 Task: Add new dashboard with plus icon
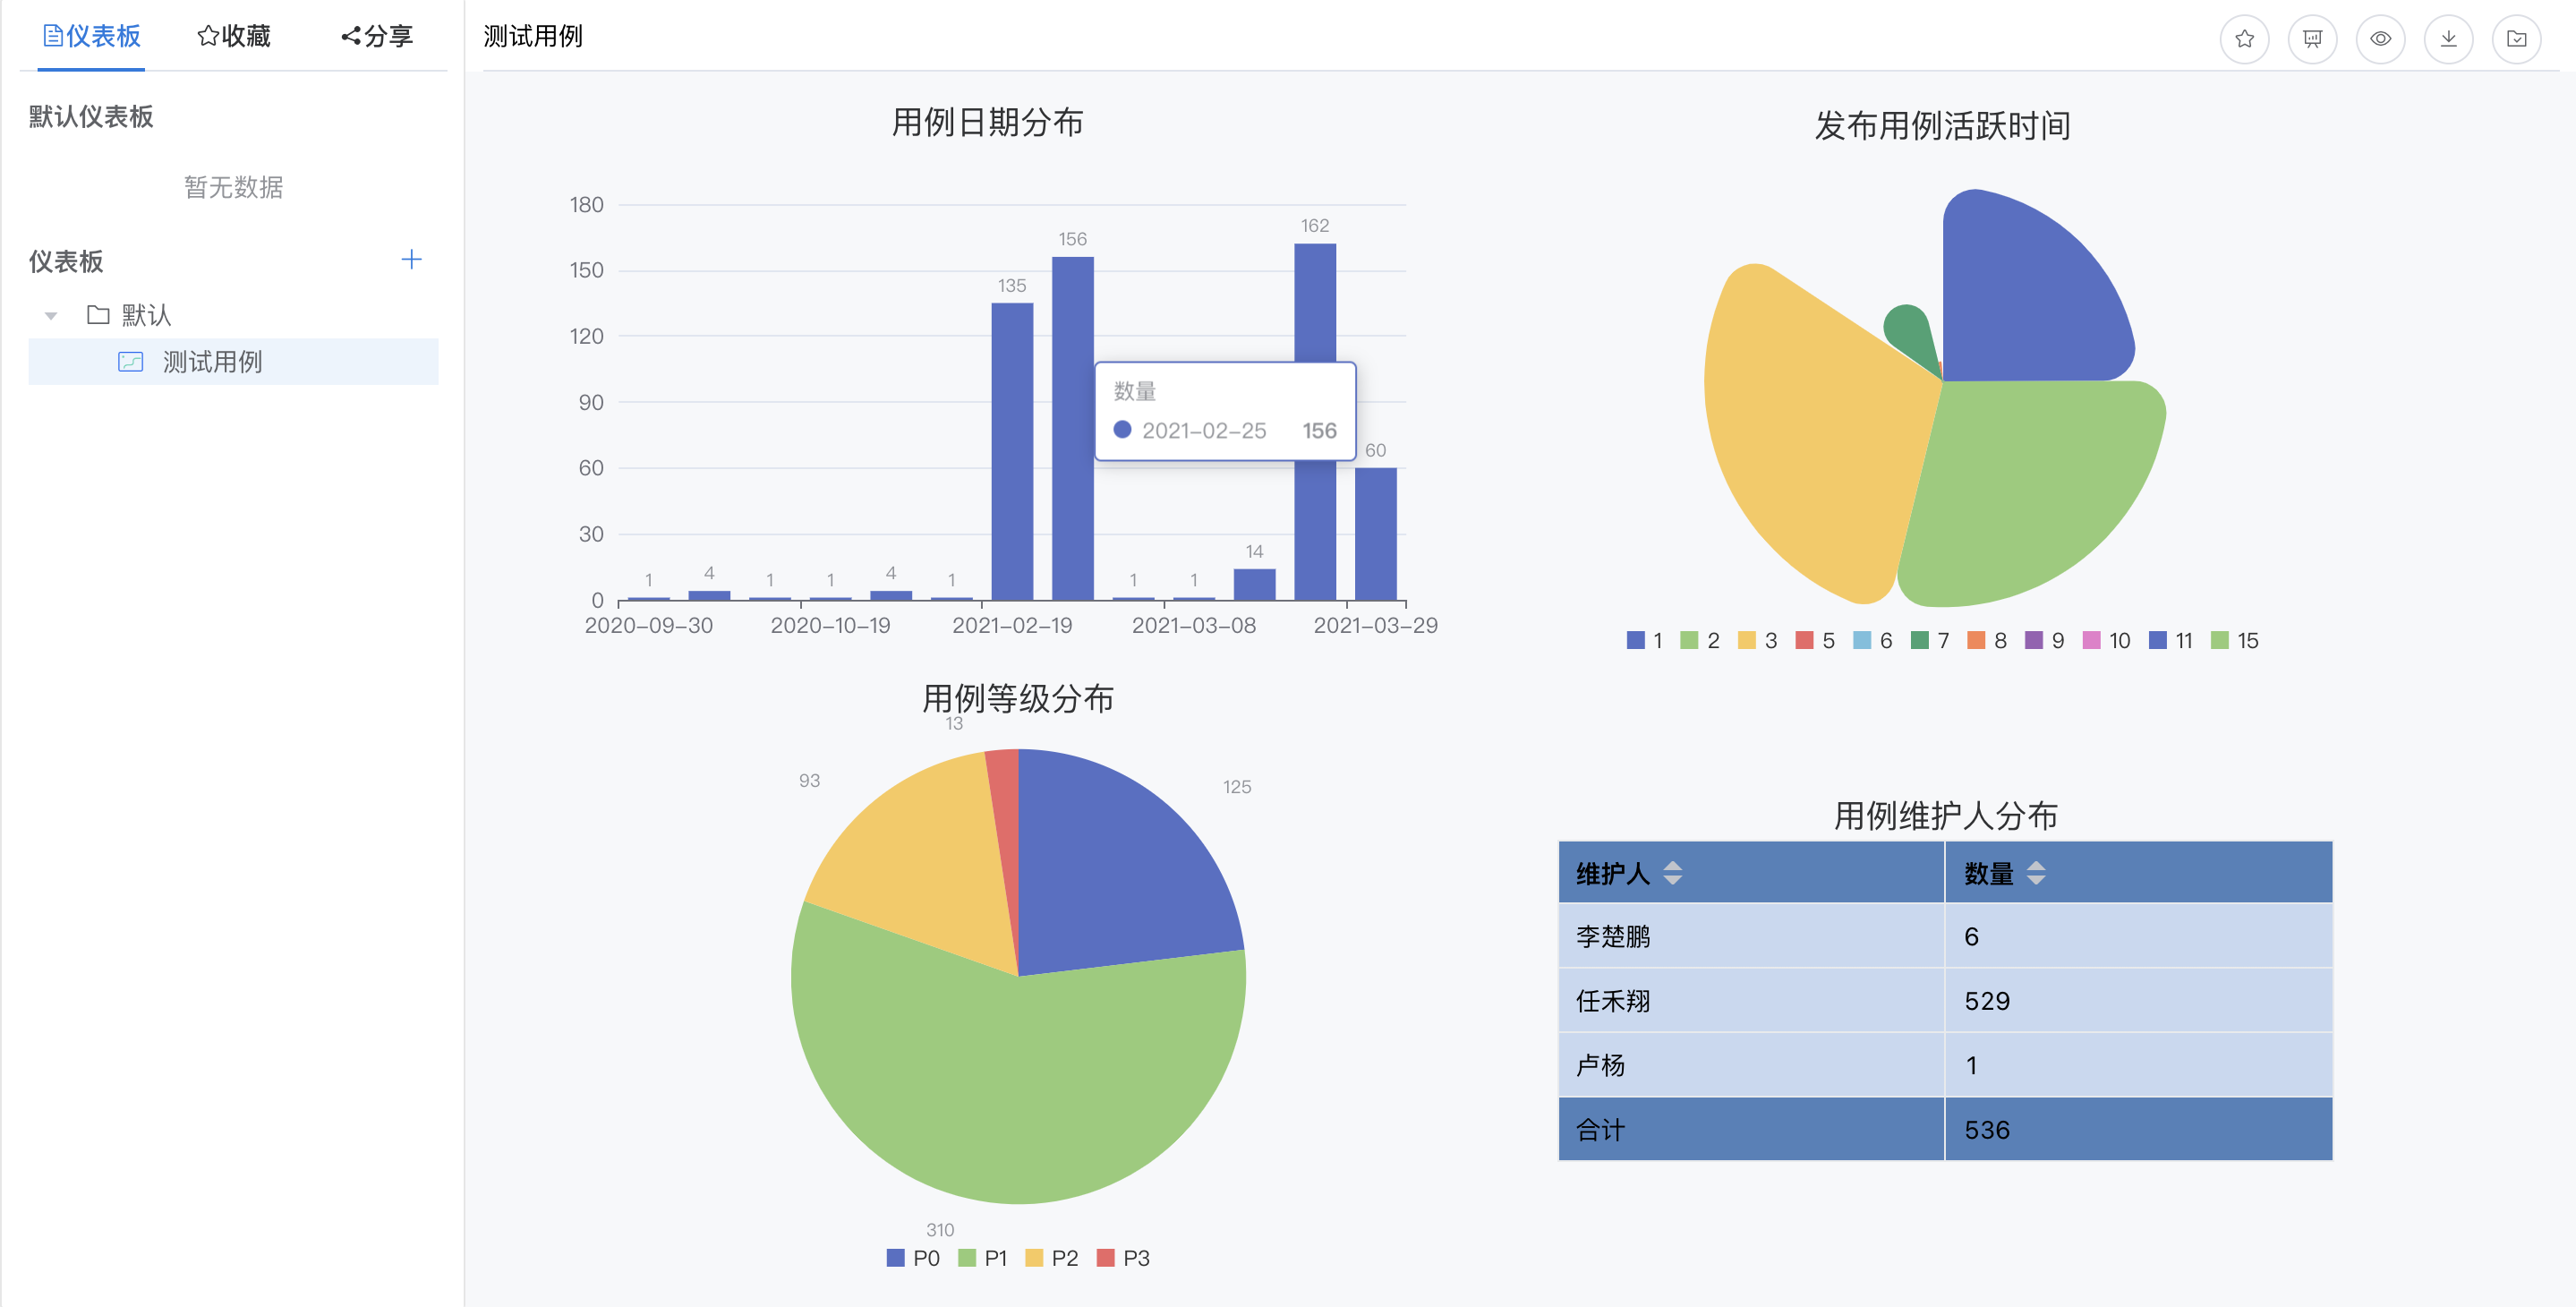tap(411, 260)
